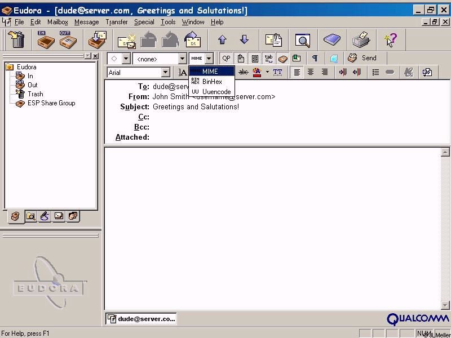Apply strikethrough formatting

244,72
